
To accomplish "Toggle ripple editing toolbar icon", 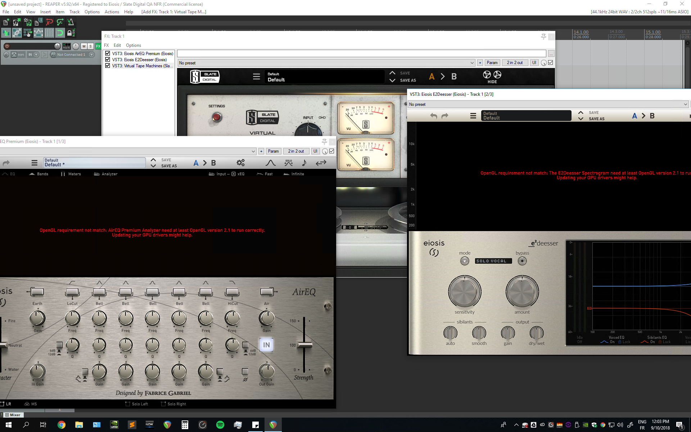I will point(27,33).
